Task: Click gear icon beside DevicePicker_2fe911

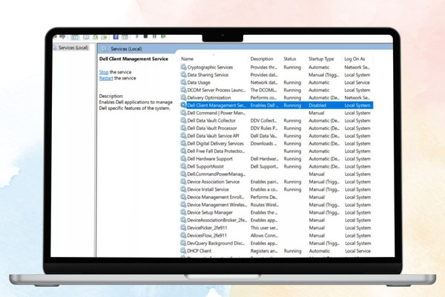Action: (184, 228)
